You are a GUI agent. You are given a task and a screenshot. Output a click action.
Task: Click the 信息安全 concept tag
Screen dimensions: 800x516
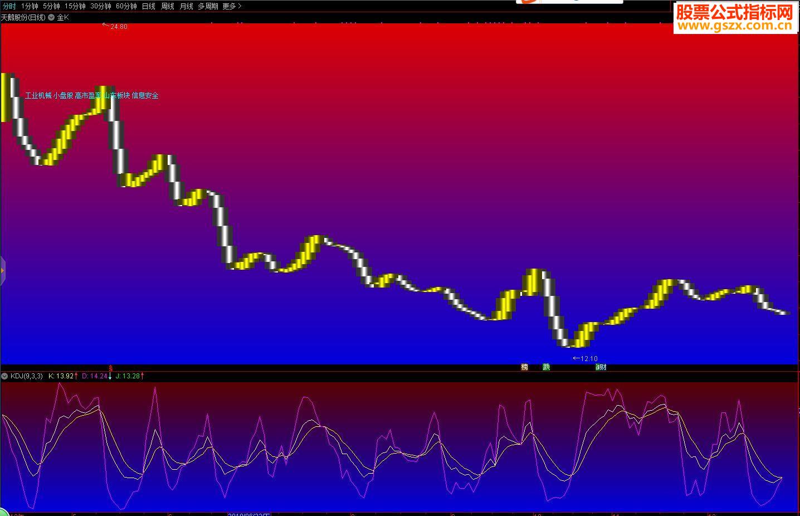(x=145, y=95)
